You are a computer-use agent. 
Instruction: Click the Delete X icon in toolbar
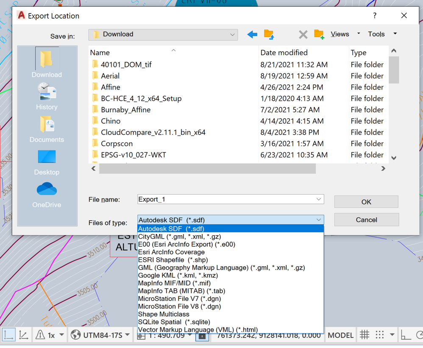click(303, 34)
